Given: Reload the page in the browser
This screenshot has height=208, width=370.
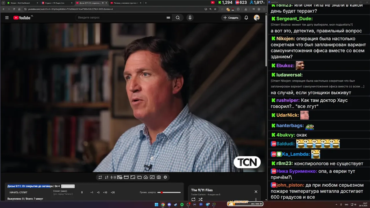Looking at the screenshot, I should pos(14,9).
